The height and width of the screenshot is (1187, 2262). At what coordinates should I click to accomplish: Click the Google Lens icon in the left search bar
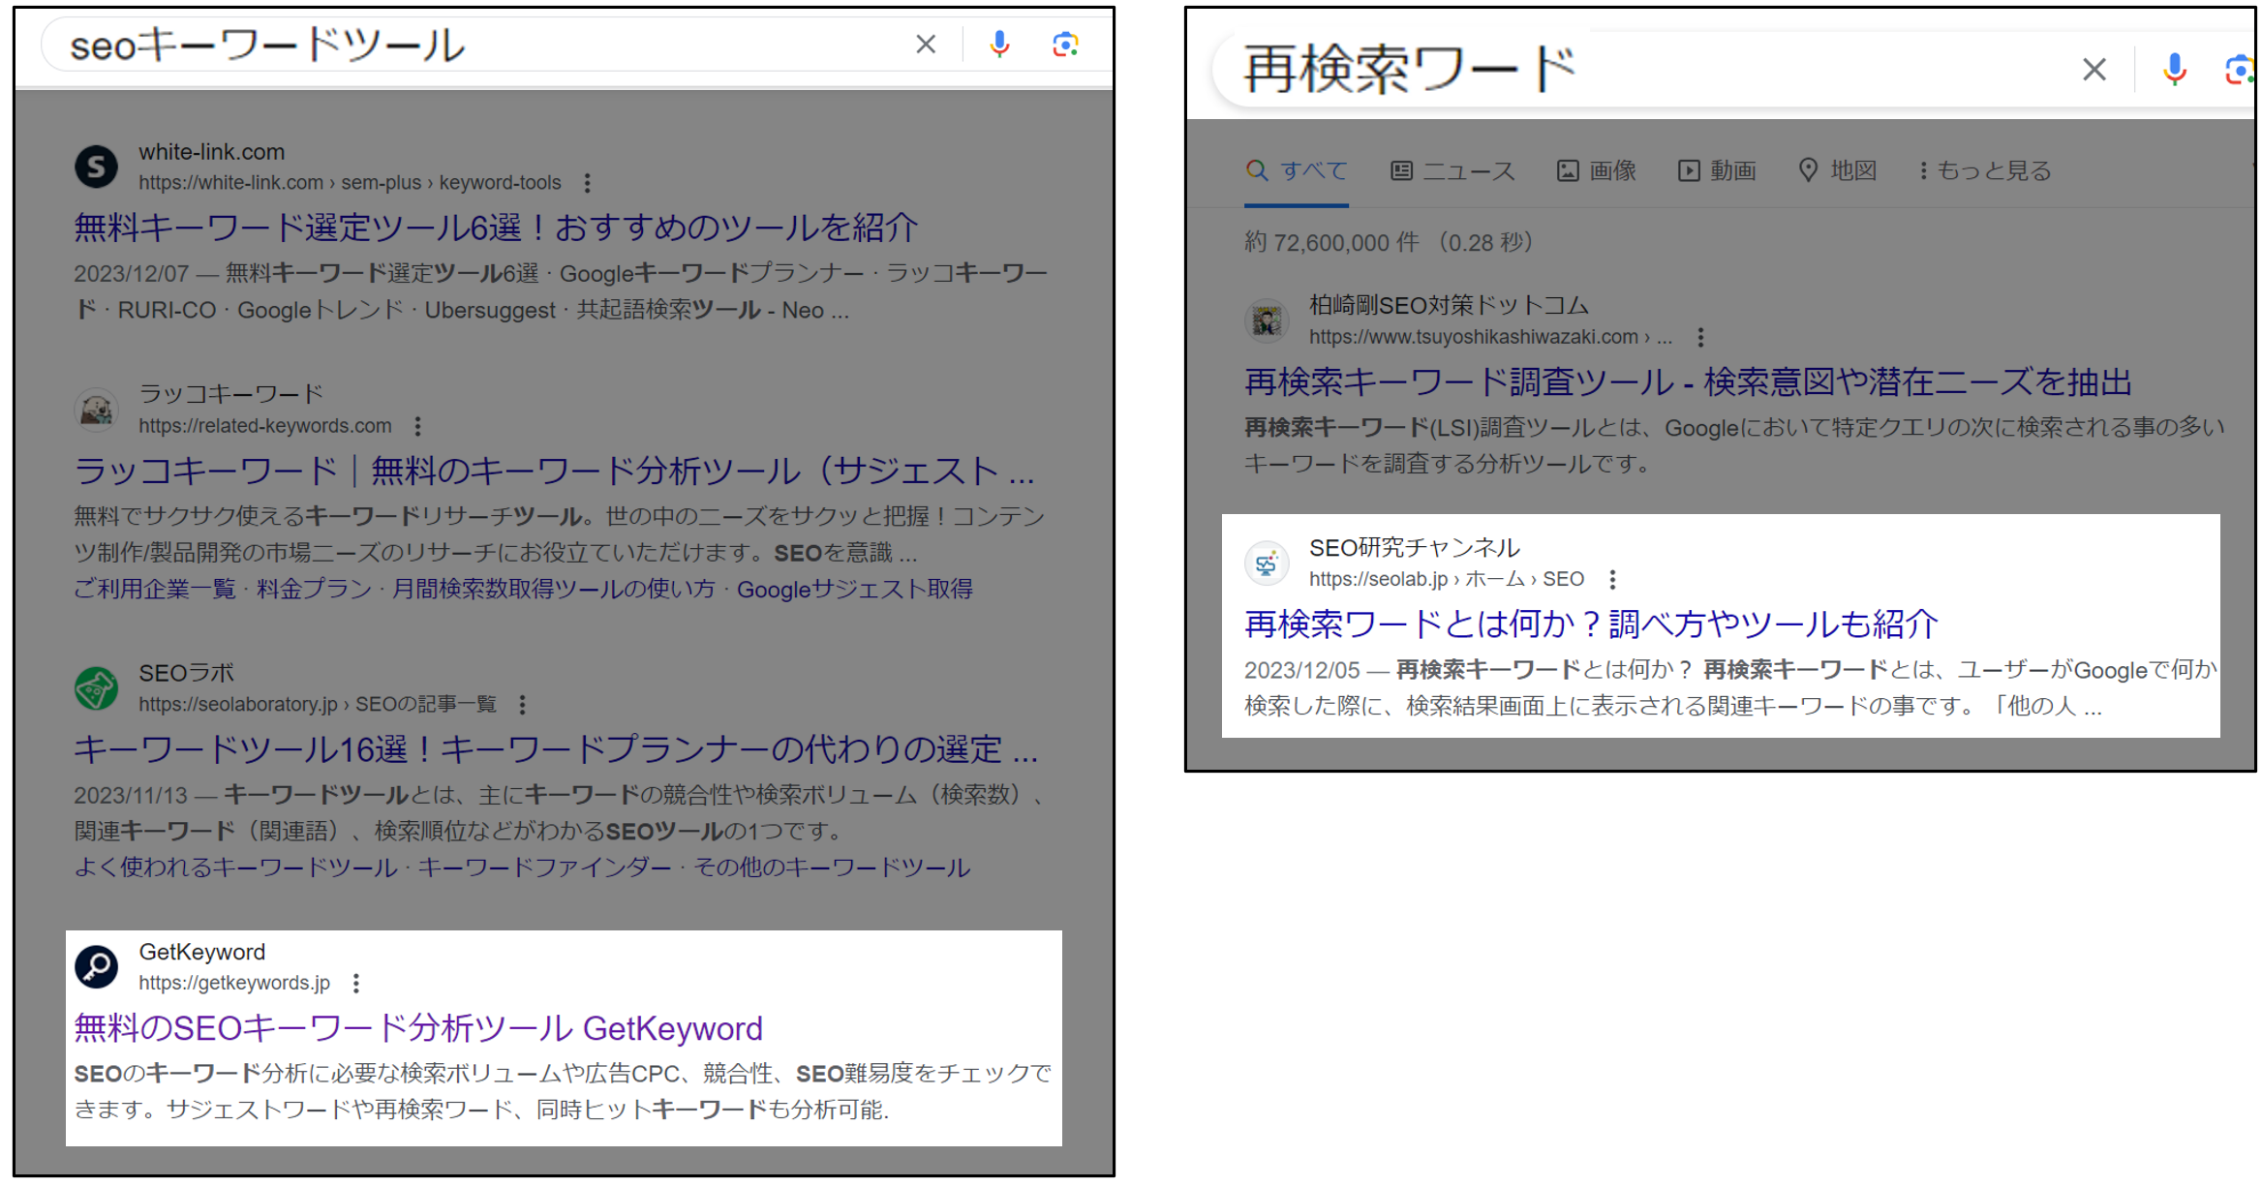(1065, 45)
